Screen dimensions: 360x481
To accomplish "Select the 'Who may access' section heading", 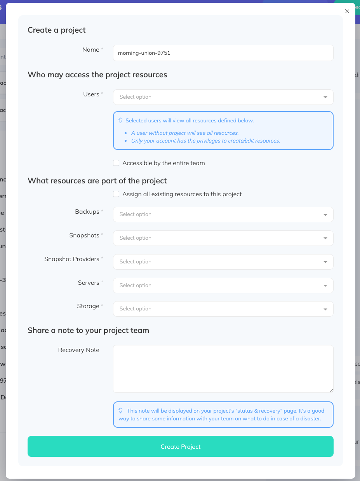I will pos(97,75).
